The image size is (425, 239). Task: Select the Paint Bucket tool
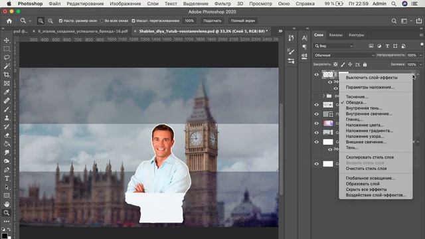pyautogui.click(x=7, y=144)
